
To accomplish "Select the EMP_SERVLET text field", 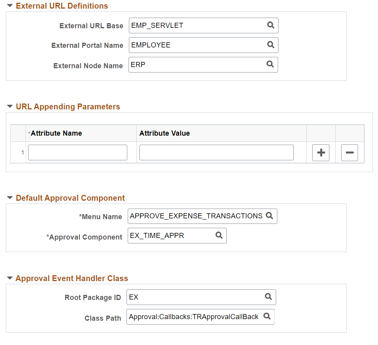I will pyautogui.click(x=188, y=25).
